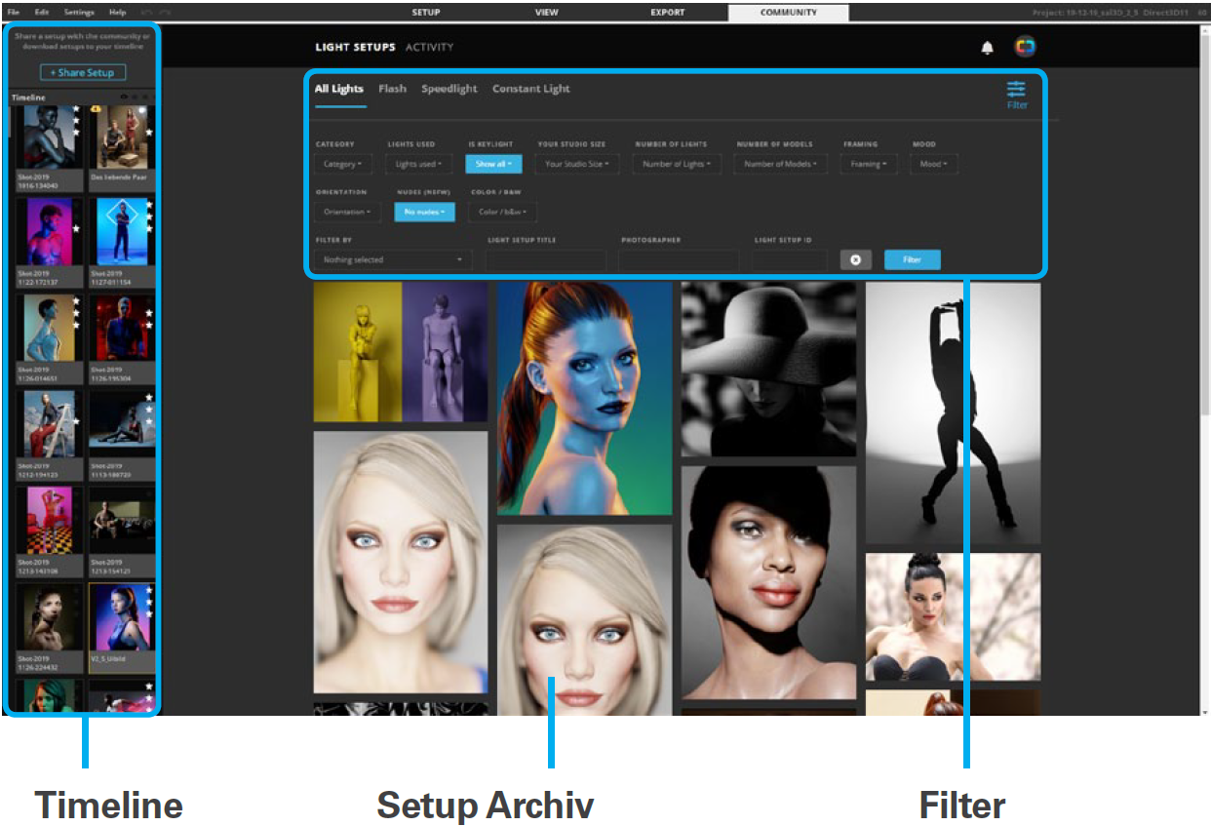The height and width of the screenshot is (826, 1211).
Task: Toggle the Filter sliders icon
Action: [x=1016, y=90]
